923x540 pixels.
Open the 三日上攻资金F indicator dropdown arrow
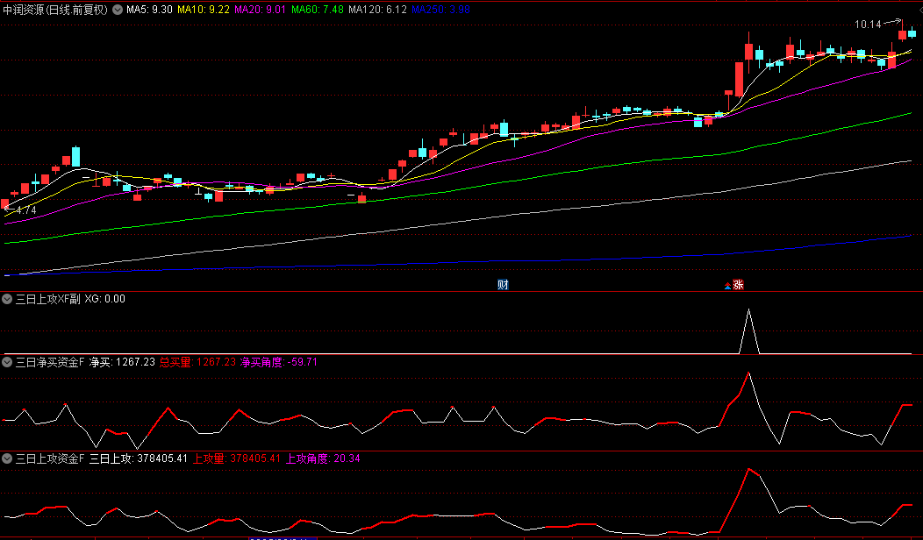[8, 458]
